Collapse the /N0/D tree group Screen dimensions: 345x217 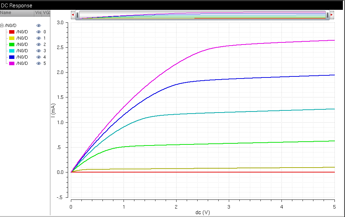click(x=2, y=26)
